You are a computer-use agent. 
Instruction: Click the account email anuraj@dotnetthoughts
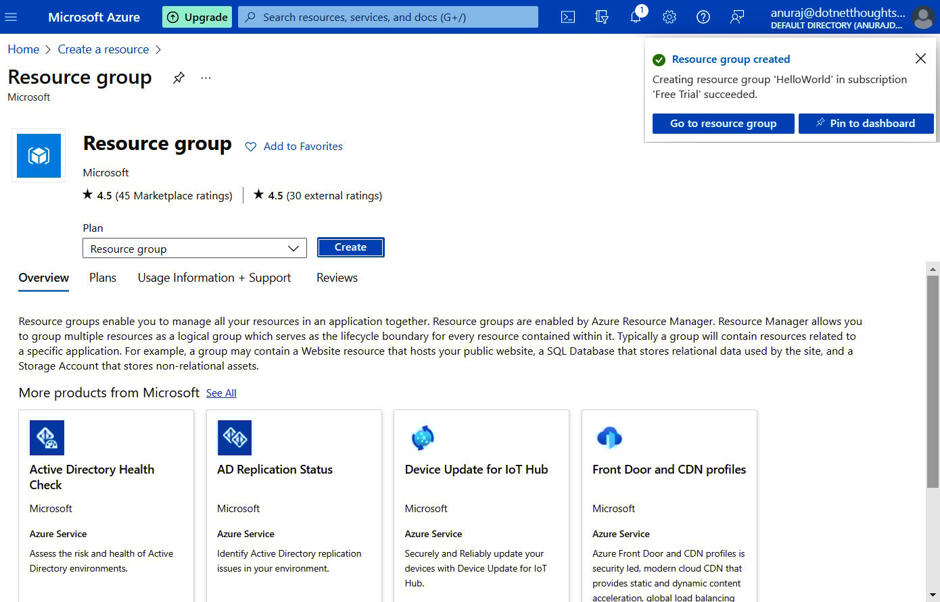pyautogui.click(x=838, y=12)
